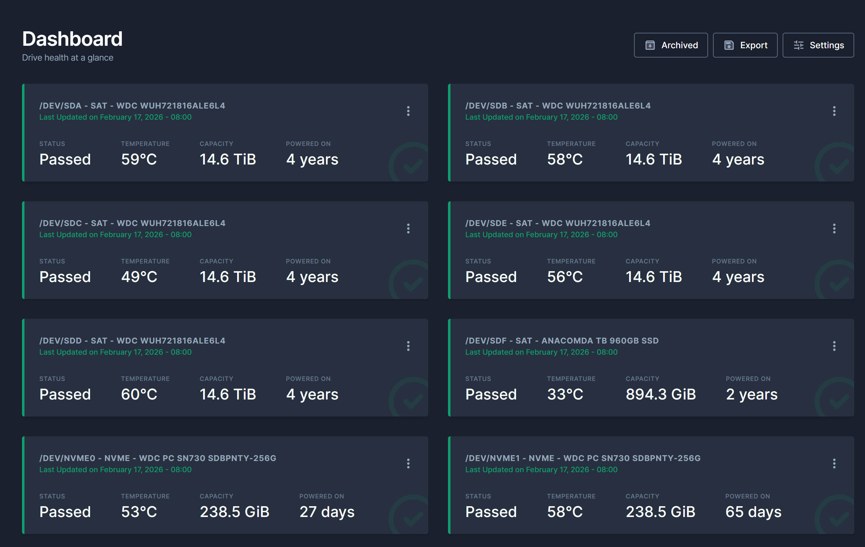Click the Export button
865x547 pixels.
745,45
